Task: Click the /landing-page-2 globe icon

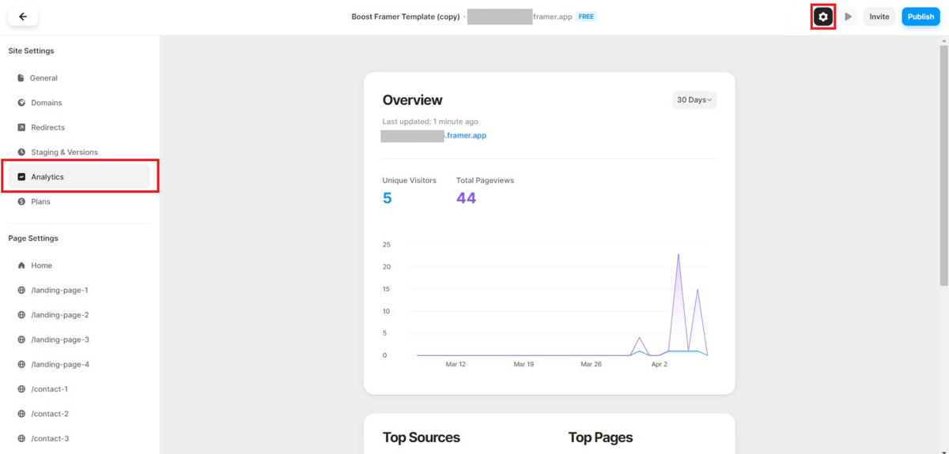Action: [x=21, y=315]
